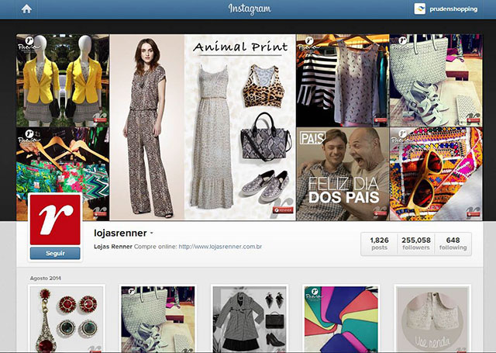496x353 pixels.
Task: Open the yellow blazer mannequins photo
Action: [63, 81]
